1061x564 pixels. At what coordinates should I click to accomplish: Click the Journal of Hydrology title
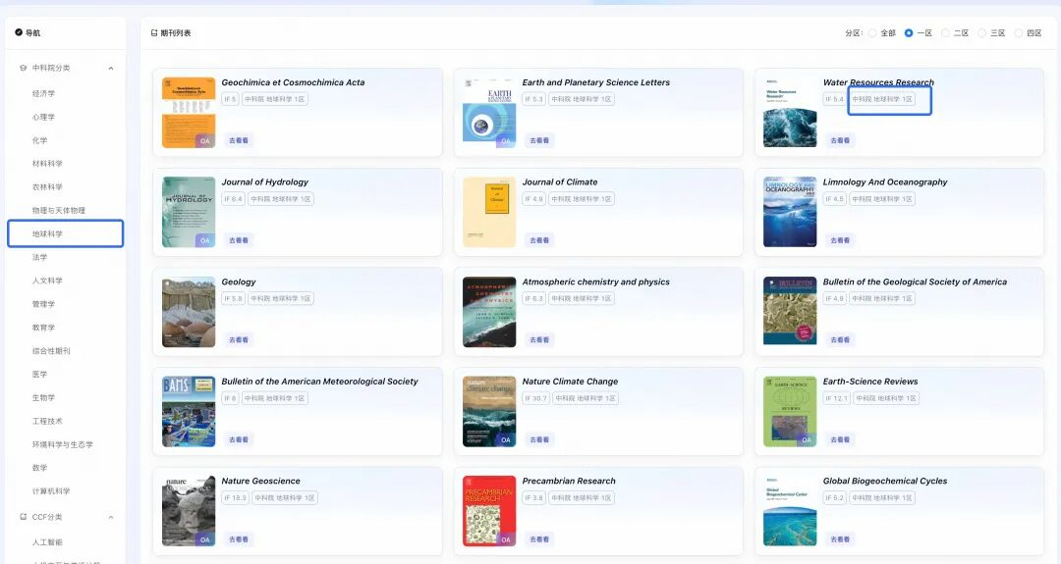click(264, 181)
